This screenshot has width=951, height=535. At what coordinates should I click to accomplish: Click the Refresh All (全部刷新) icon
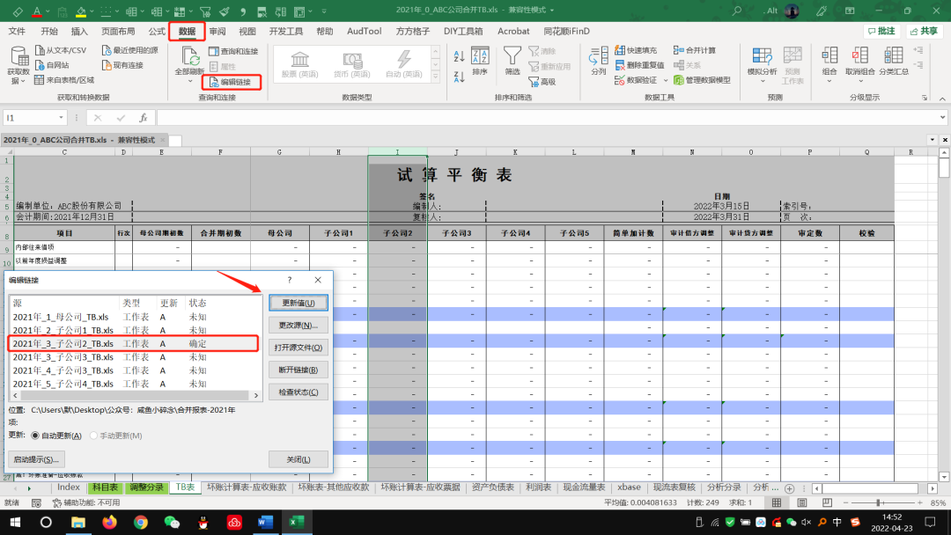pyautogui.click(x=190, y=55)
